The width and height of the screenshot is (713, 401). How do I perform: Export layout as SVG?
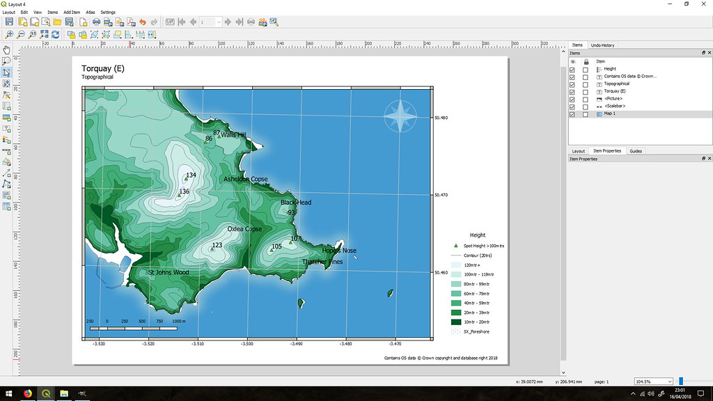pos(120,22)
